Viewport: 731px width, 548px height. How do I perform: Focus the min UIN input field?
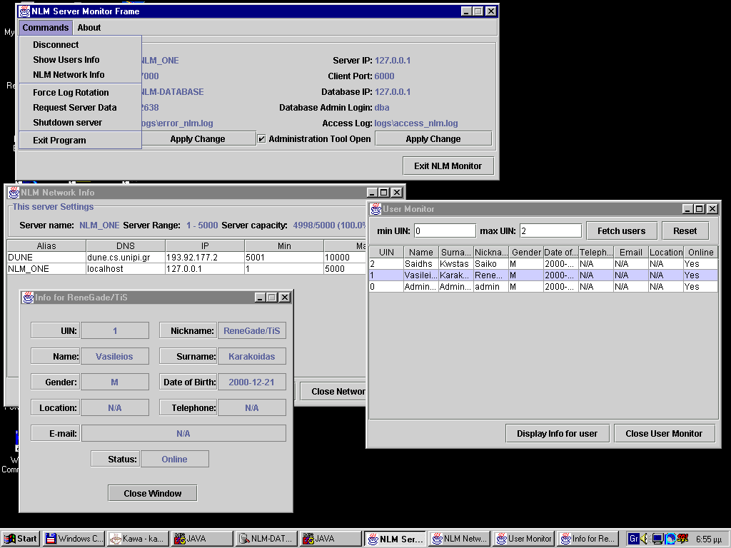(x=445, y=230)
